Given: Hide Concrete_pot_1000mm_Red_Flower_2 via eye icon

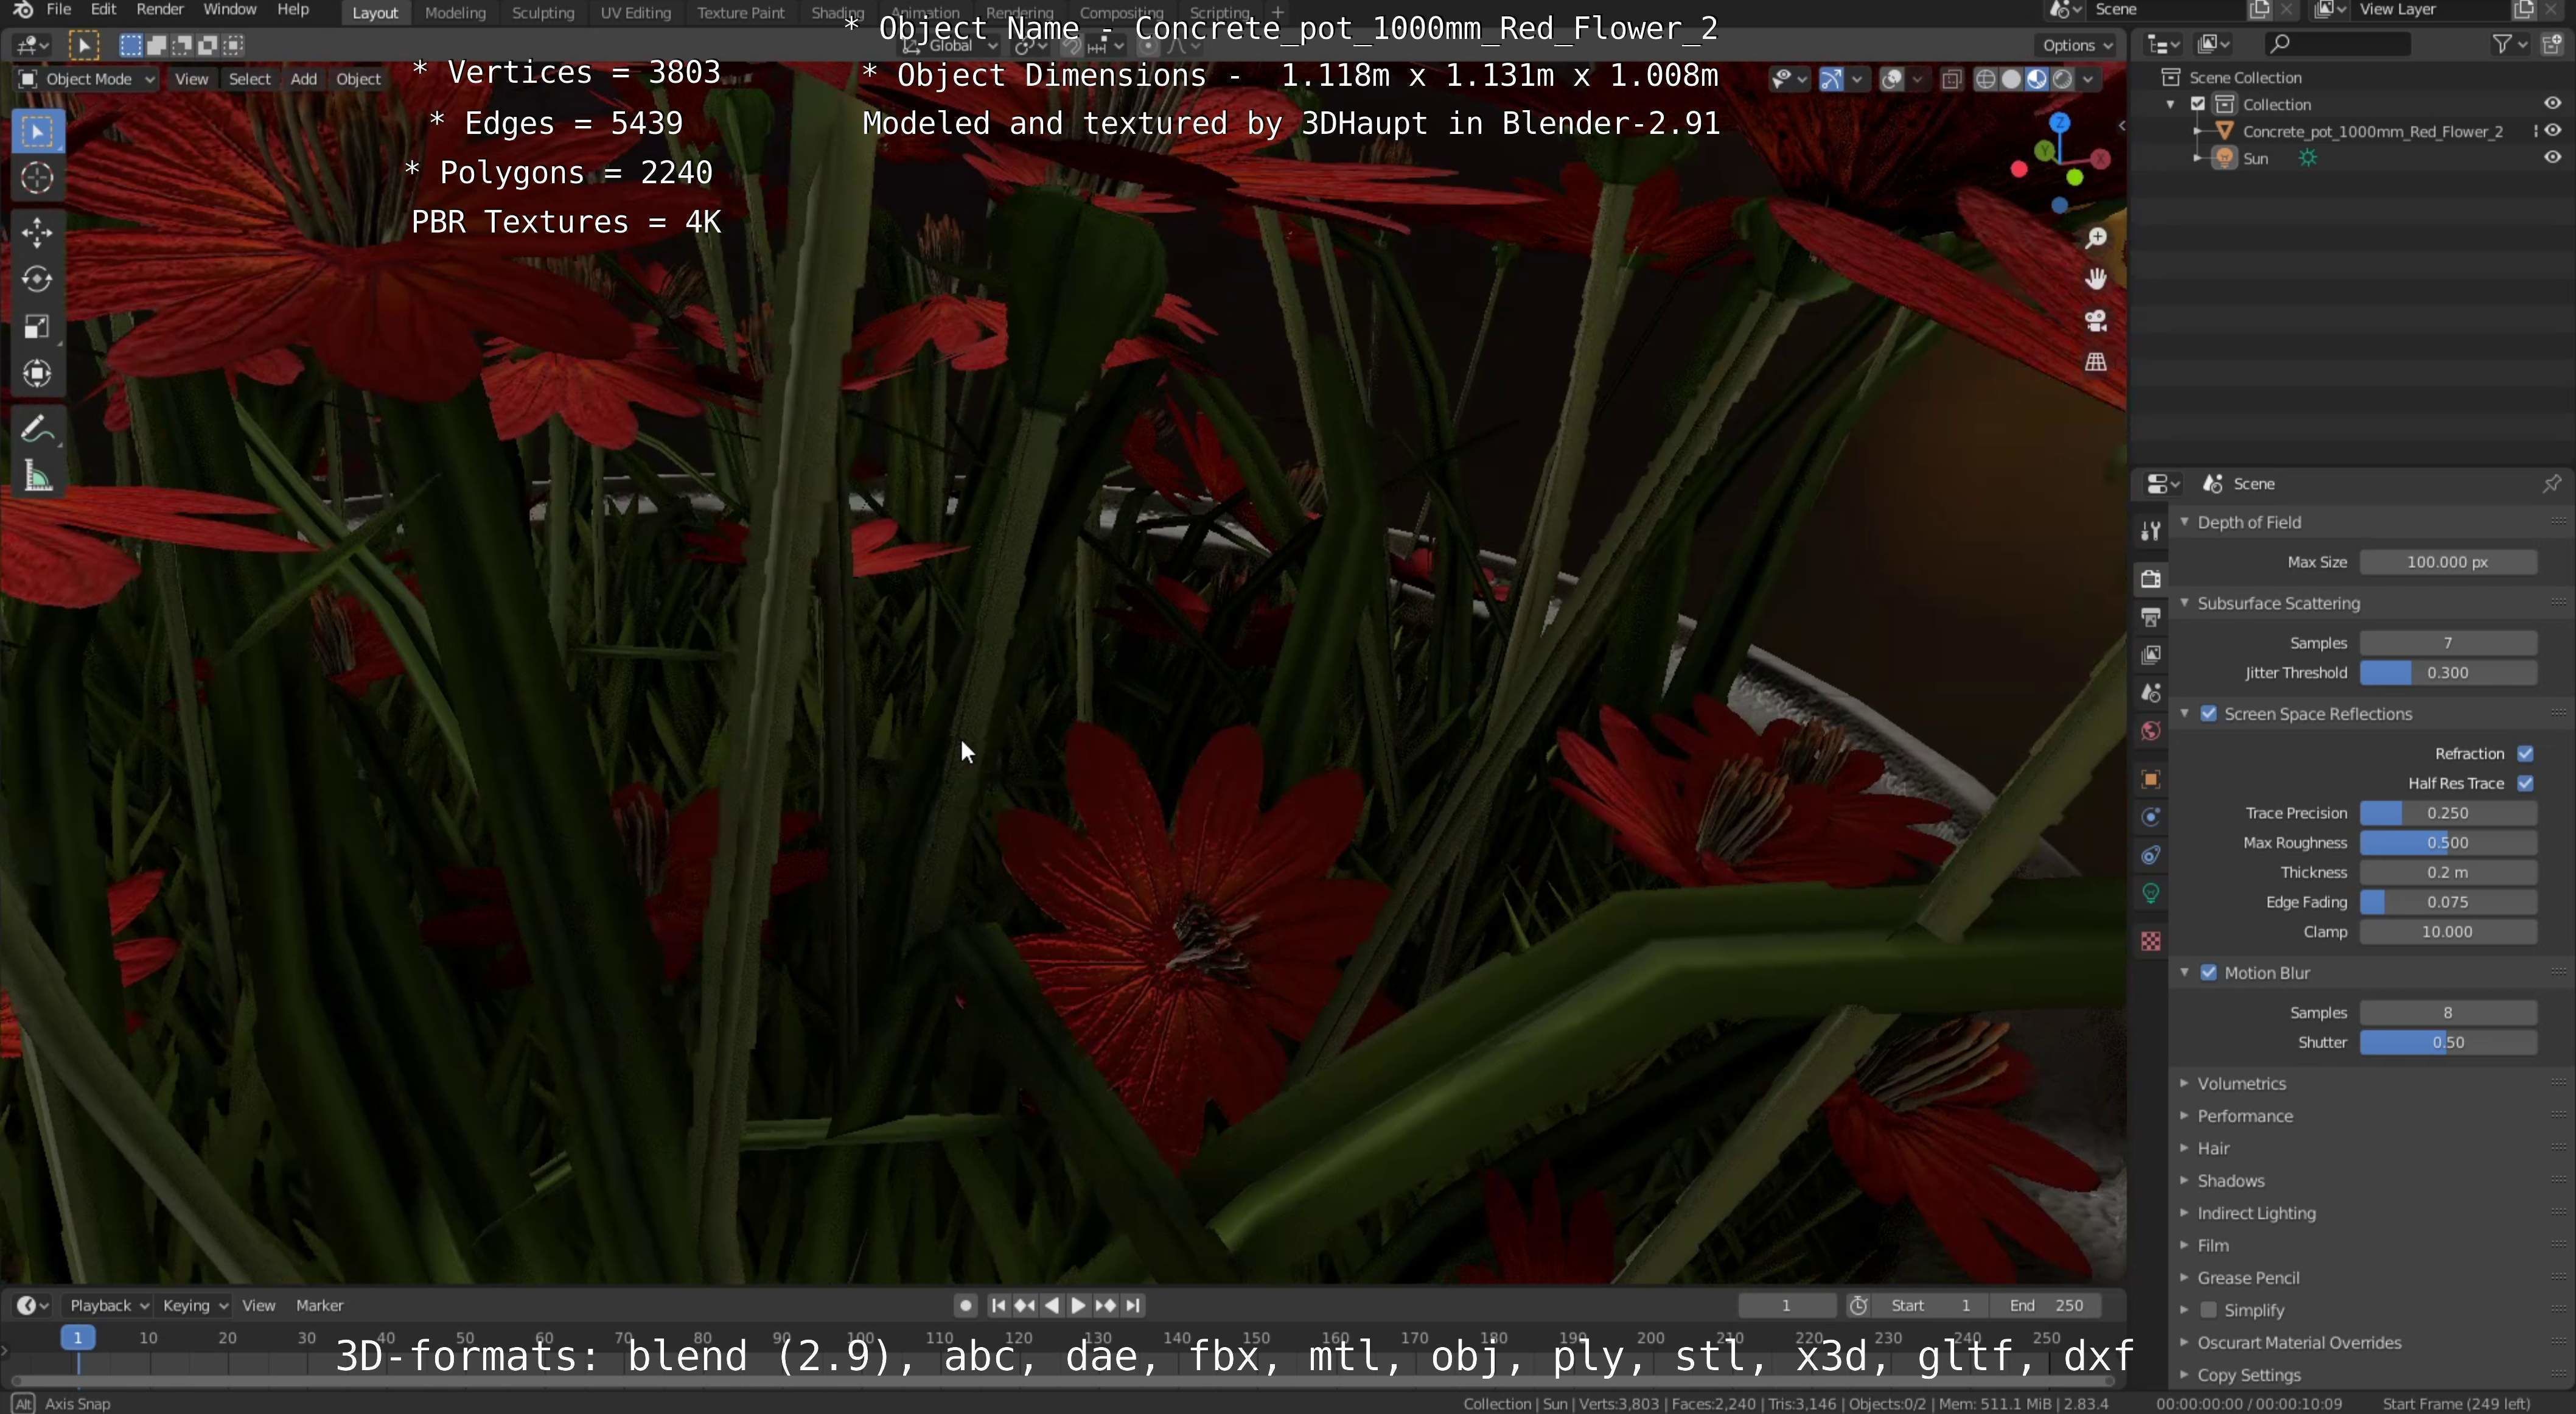Looking at the screenshot, I should pyautogui.click(x=2552, y=131).
